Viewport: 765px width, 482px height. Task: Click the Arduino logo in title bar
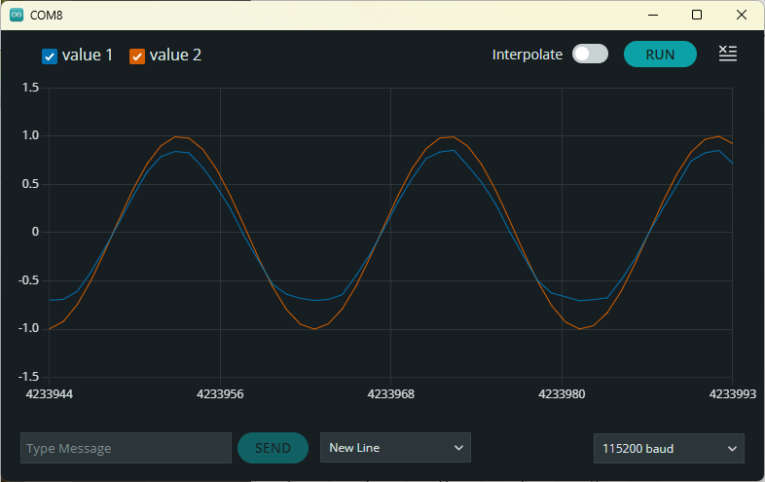coord(17,15)
